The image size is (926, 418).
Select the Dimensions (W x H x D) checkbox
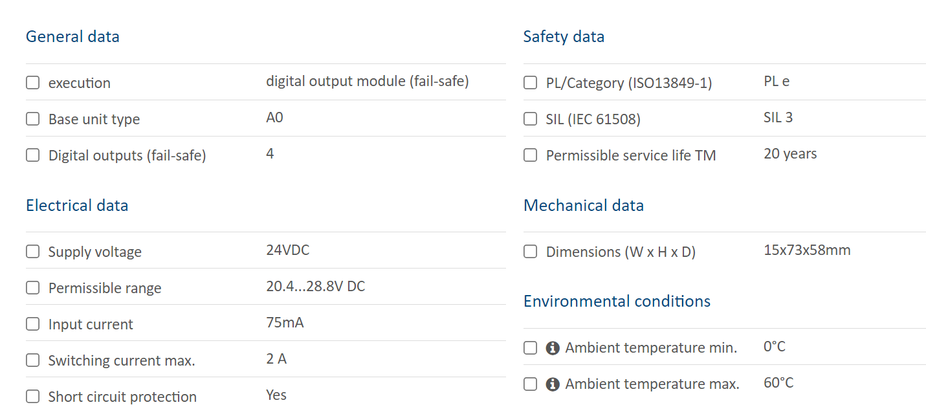[531, 252]
